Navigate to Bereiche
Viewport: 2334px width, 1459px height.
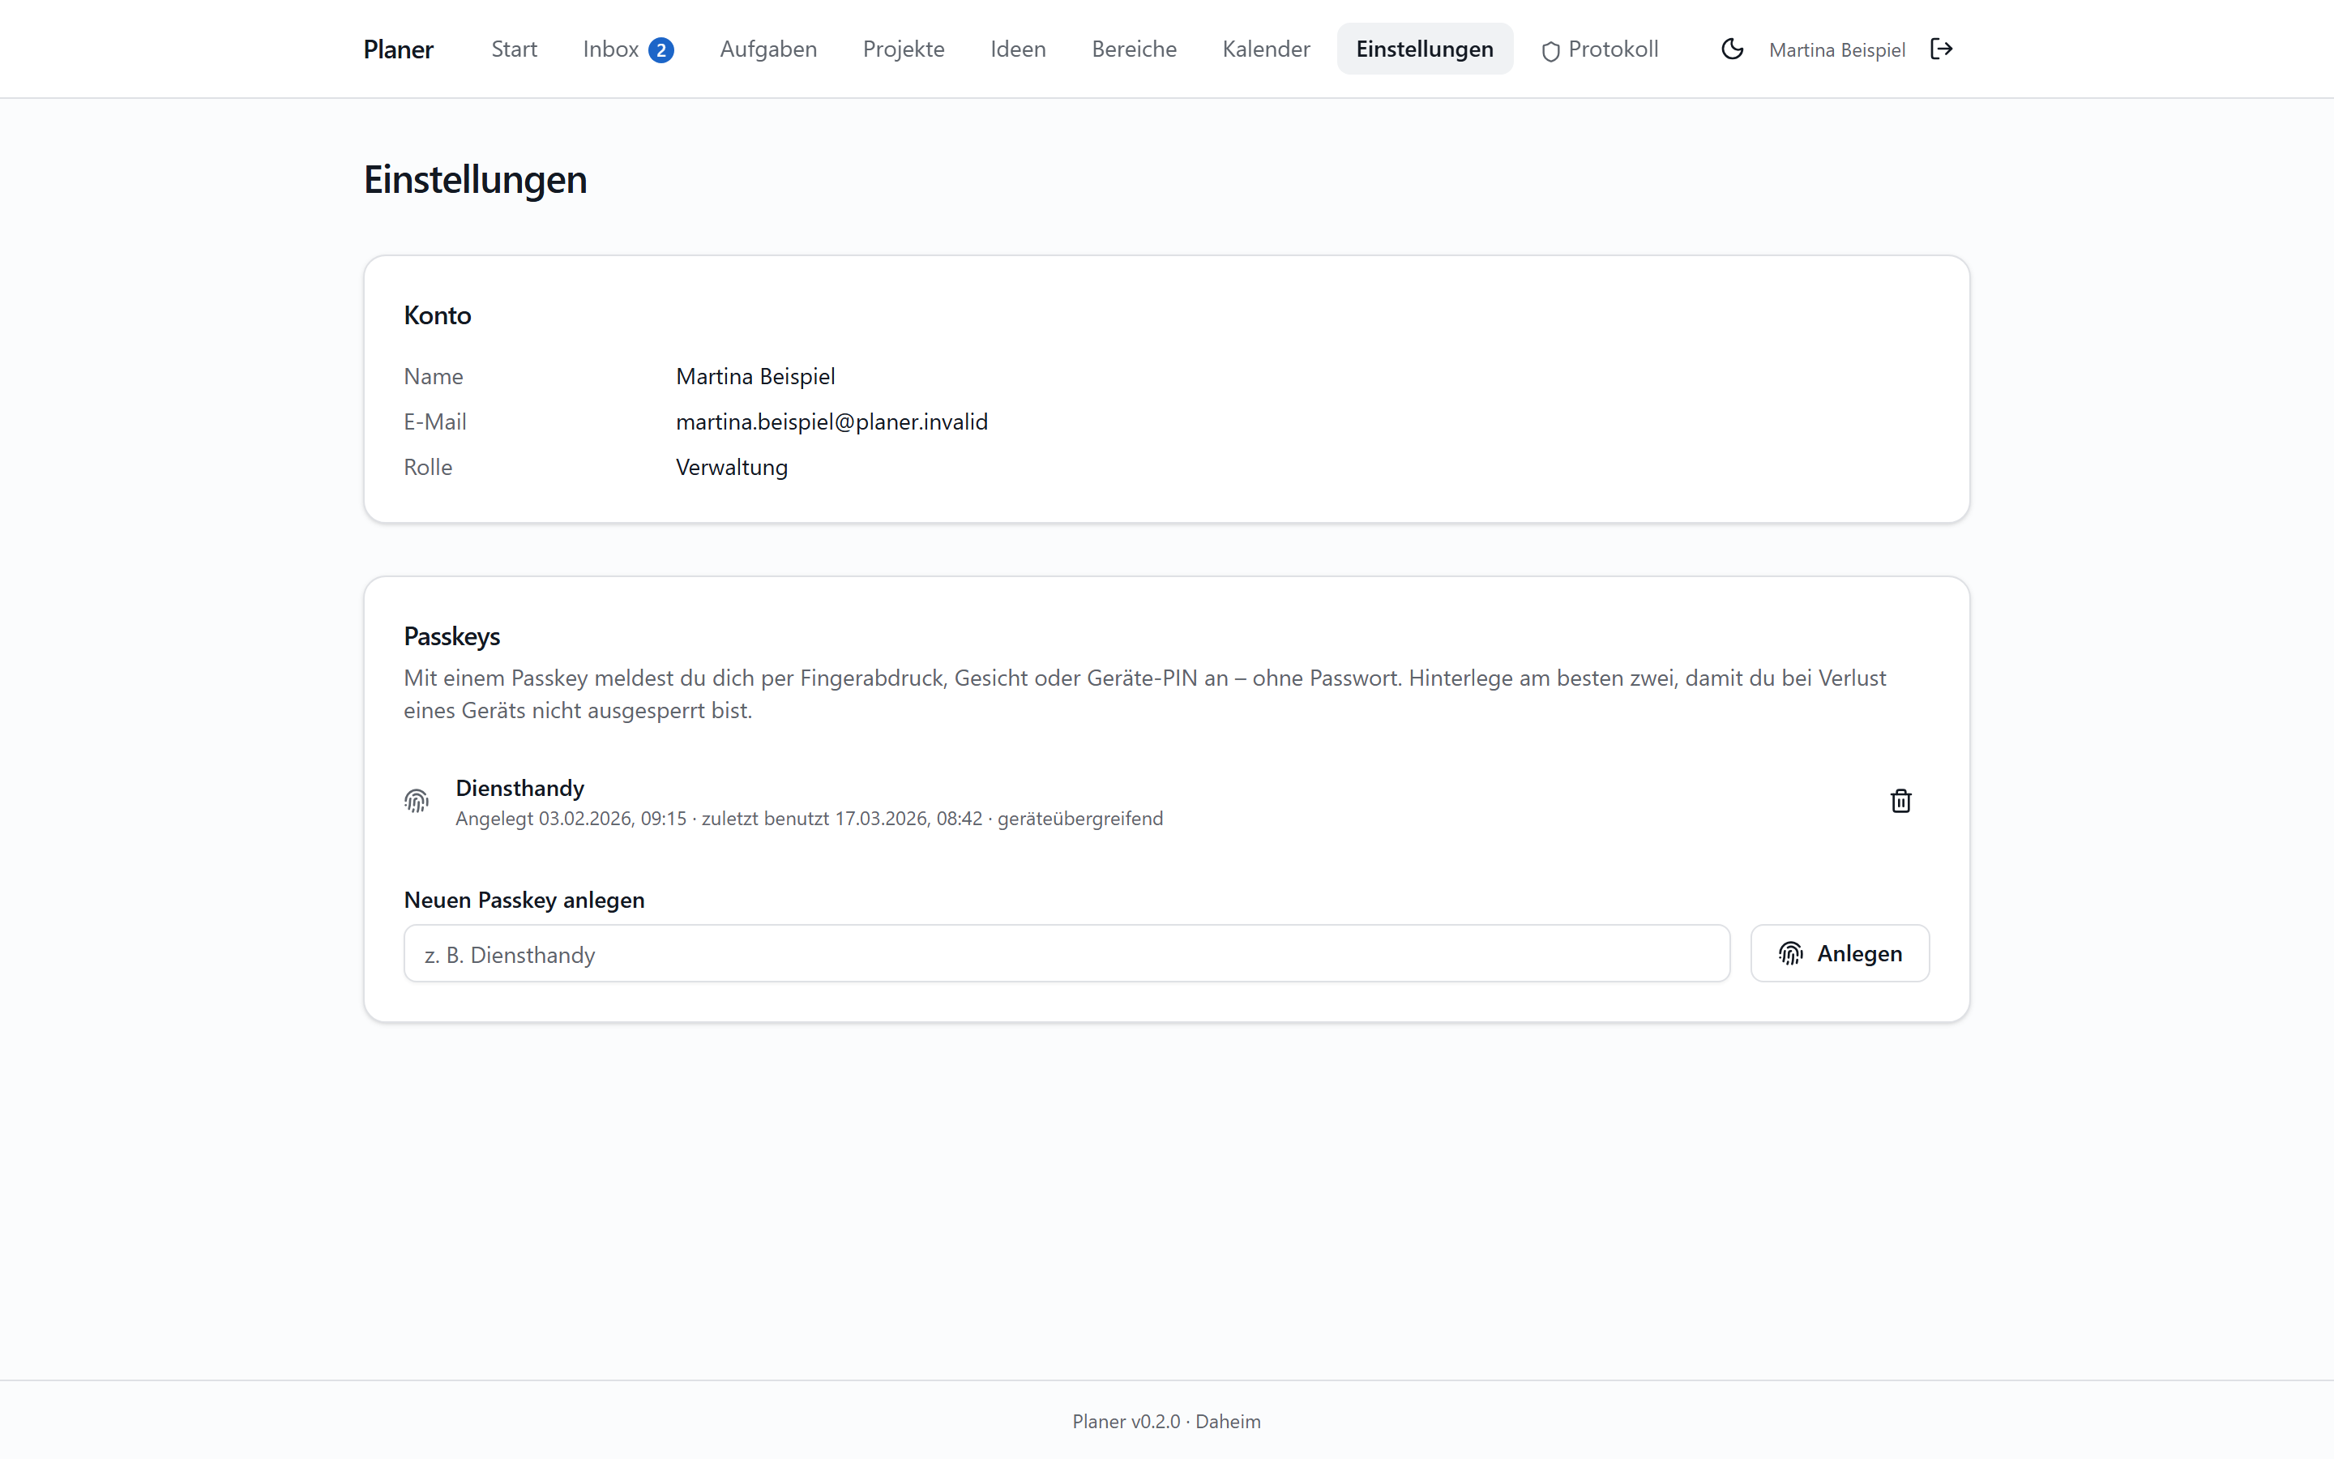tap(1135, 49)
